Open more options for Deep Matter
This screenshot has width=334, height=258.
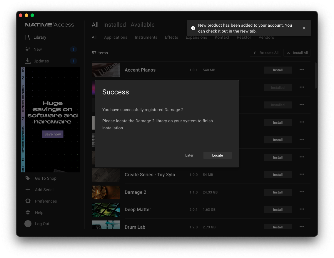[302, 209]
